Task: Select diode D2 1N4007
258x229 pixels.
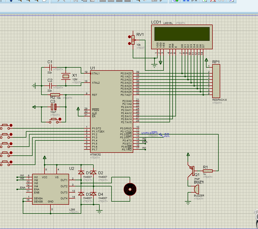Action: pyautogui.click(x=93, y=172)
